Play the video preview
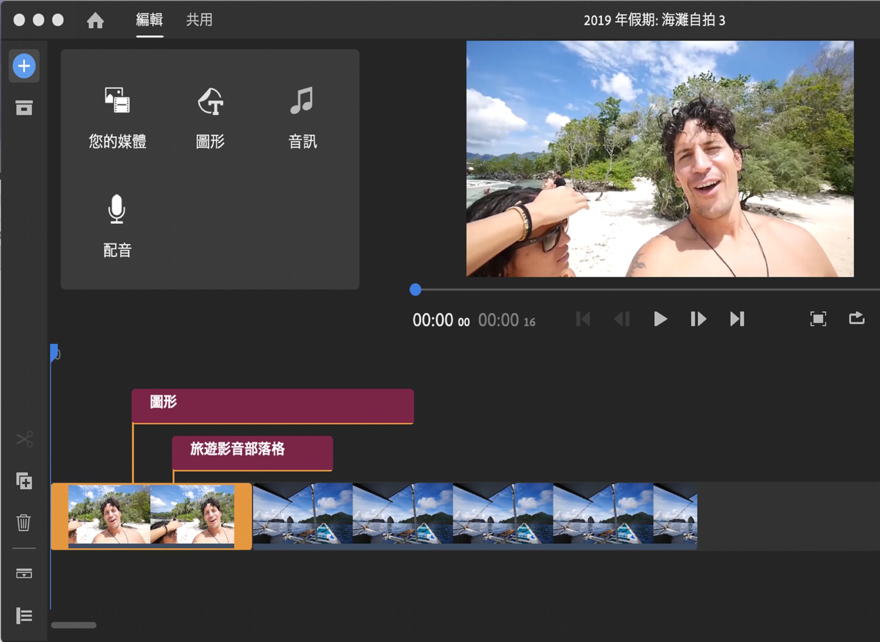Screen dimensions: 880x642 click(660, 319)
